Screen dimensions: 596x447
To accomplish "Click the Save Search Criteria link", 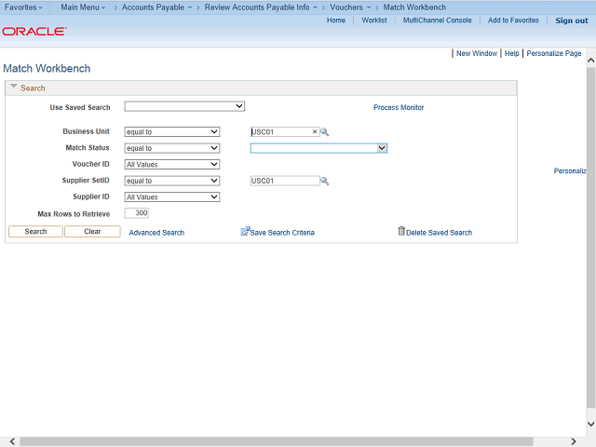I will tap(282, 233).
